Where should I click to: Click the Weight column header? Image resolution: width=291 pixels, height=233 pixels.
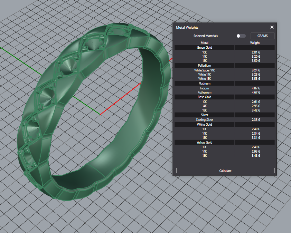[255, 43]
